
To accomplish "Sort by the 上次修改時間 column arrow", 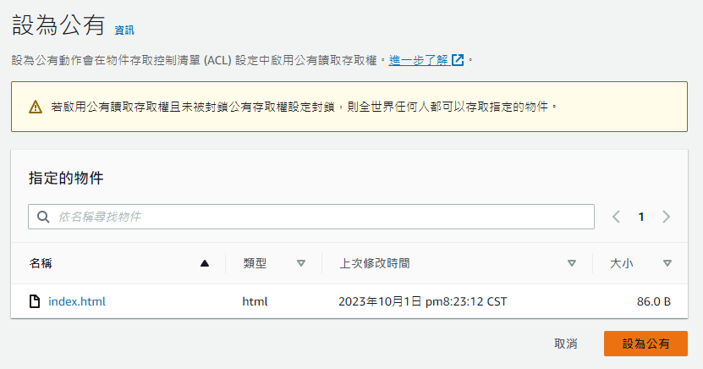I will [x=572, y=263].
